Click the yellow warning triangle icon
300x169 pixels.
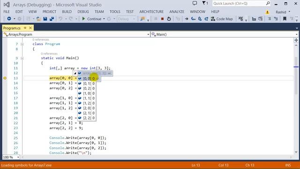pyautogui.click(x=267, y=12)
